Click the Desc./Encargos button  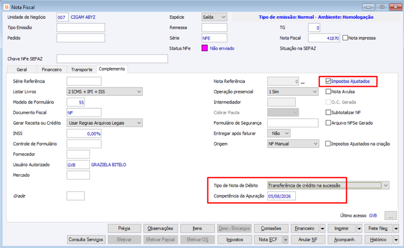[x=234, y=229]
